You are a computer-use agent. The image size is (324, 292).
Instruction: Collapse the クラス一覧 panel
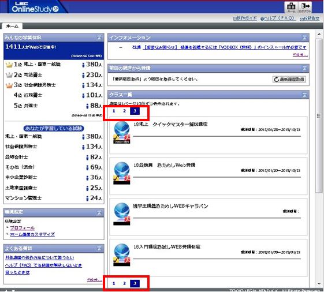(x=304, y=95)
